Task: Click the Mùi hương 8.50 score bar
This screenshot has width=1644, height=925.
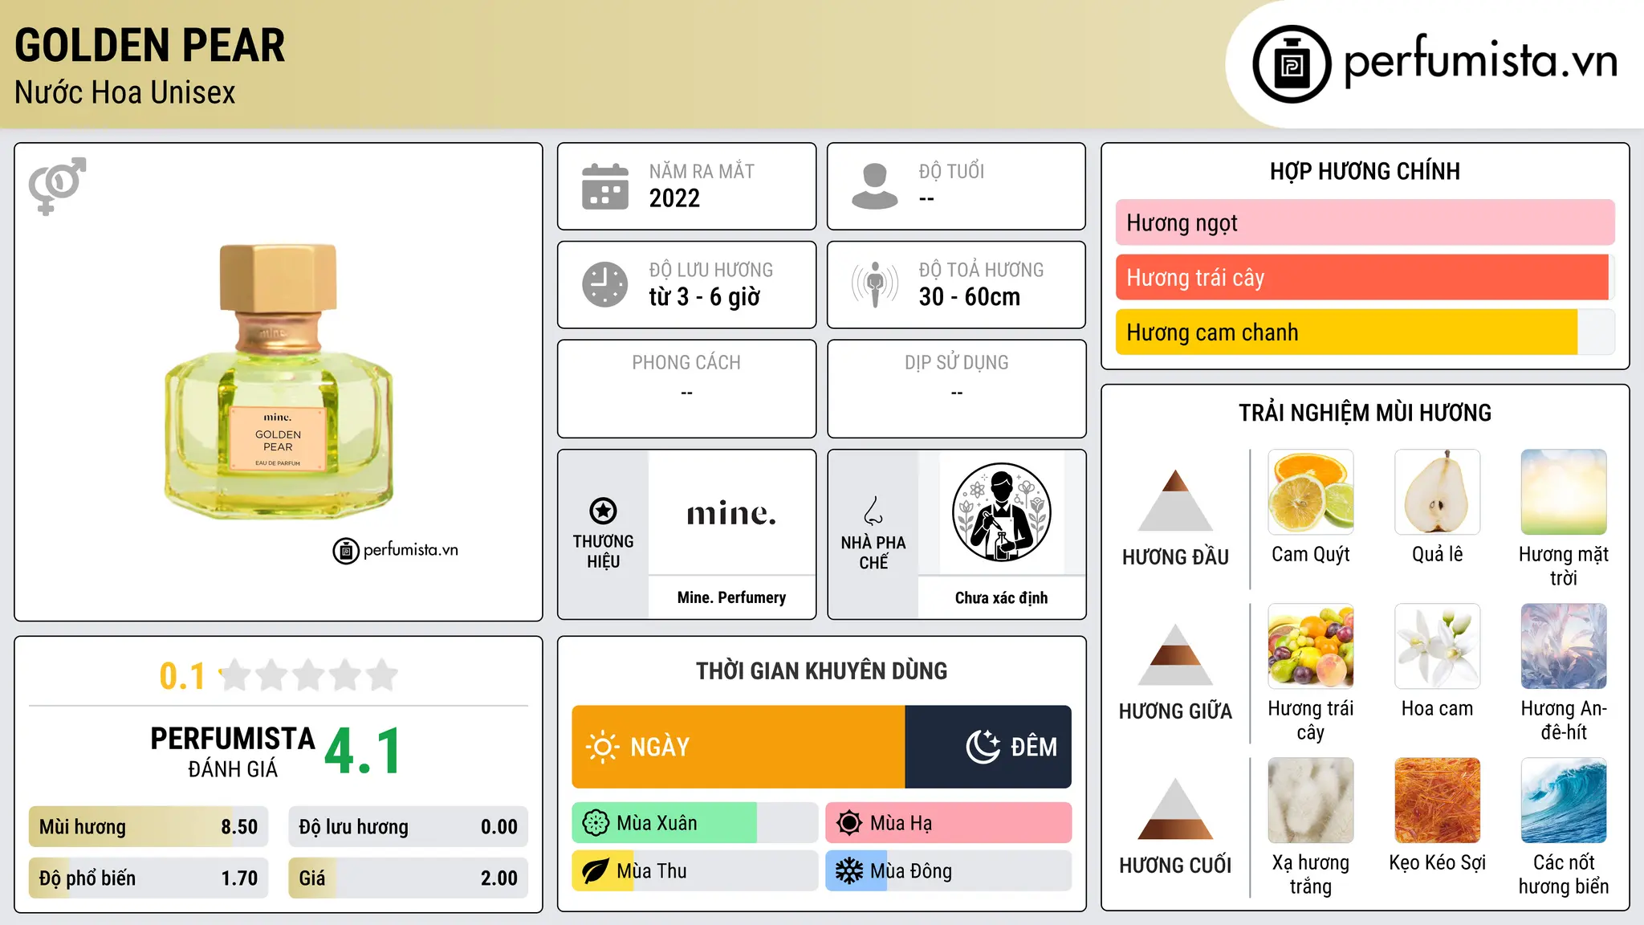Action: click(x=149, y=826)
